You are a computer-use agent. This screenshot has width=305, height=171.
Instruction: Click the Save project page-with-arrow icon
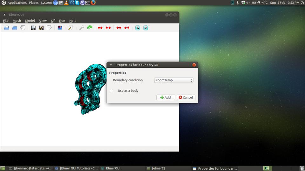49,28
